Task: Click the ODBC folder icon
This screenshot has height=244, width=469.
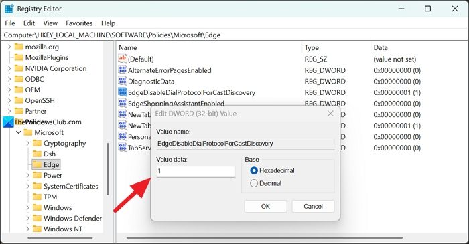Action: [19, 79]
